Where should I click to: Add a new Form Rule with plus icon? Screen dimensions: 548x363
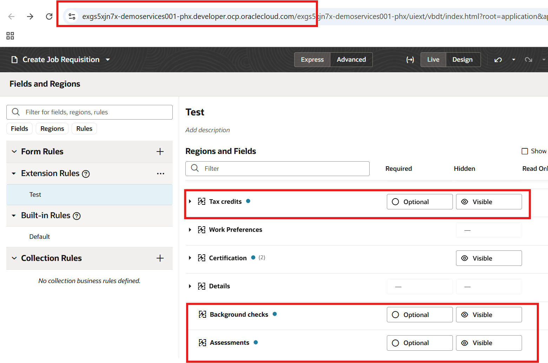[160, 152]
